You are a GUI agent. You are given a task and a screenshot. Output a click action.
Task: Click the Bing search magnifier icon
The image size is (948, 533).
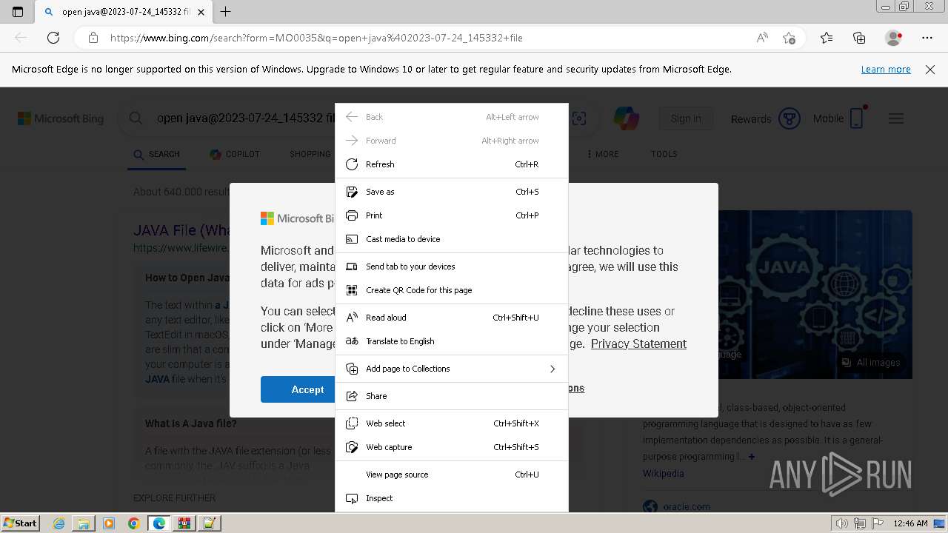point(136,118)
